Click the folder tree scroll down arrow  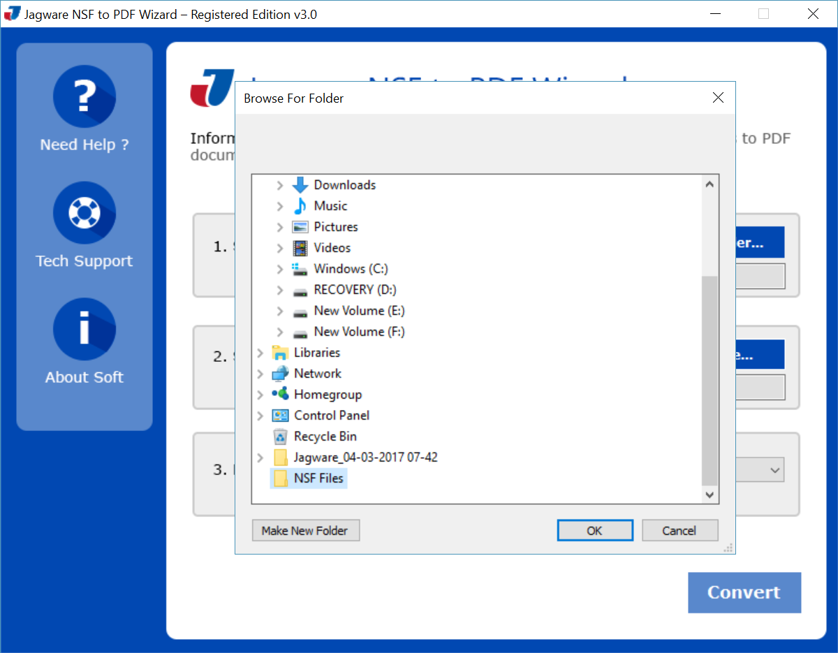click(710, 494)
